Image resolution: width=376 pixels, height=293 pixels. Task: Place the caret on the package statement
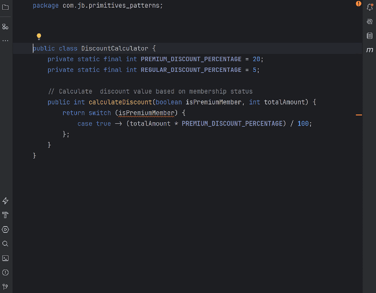(70, 5)
